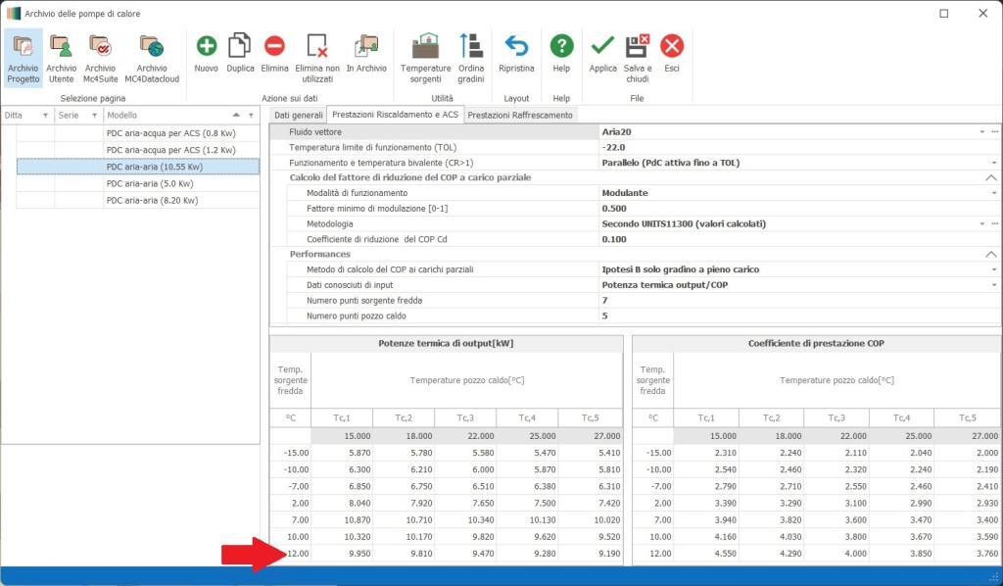Click Salva e chiudi
The width and height of the screenshot is (1003, 586).
[637, 59]
